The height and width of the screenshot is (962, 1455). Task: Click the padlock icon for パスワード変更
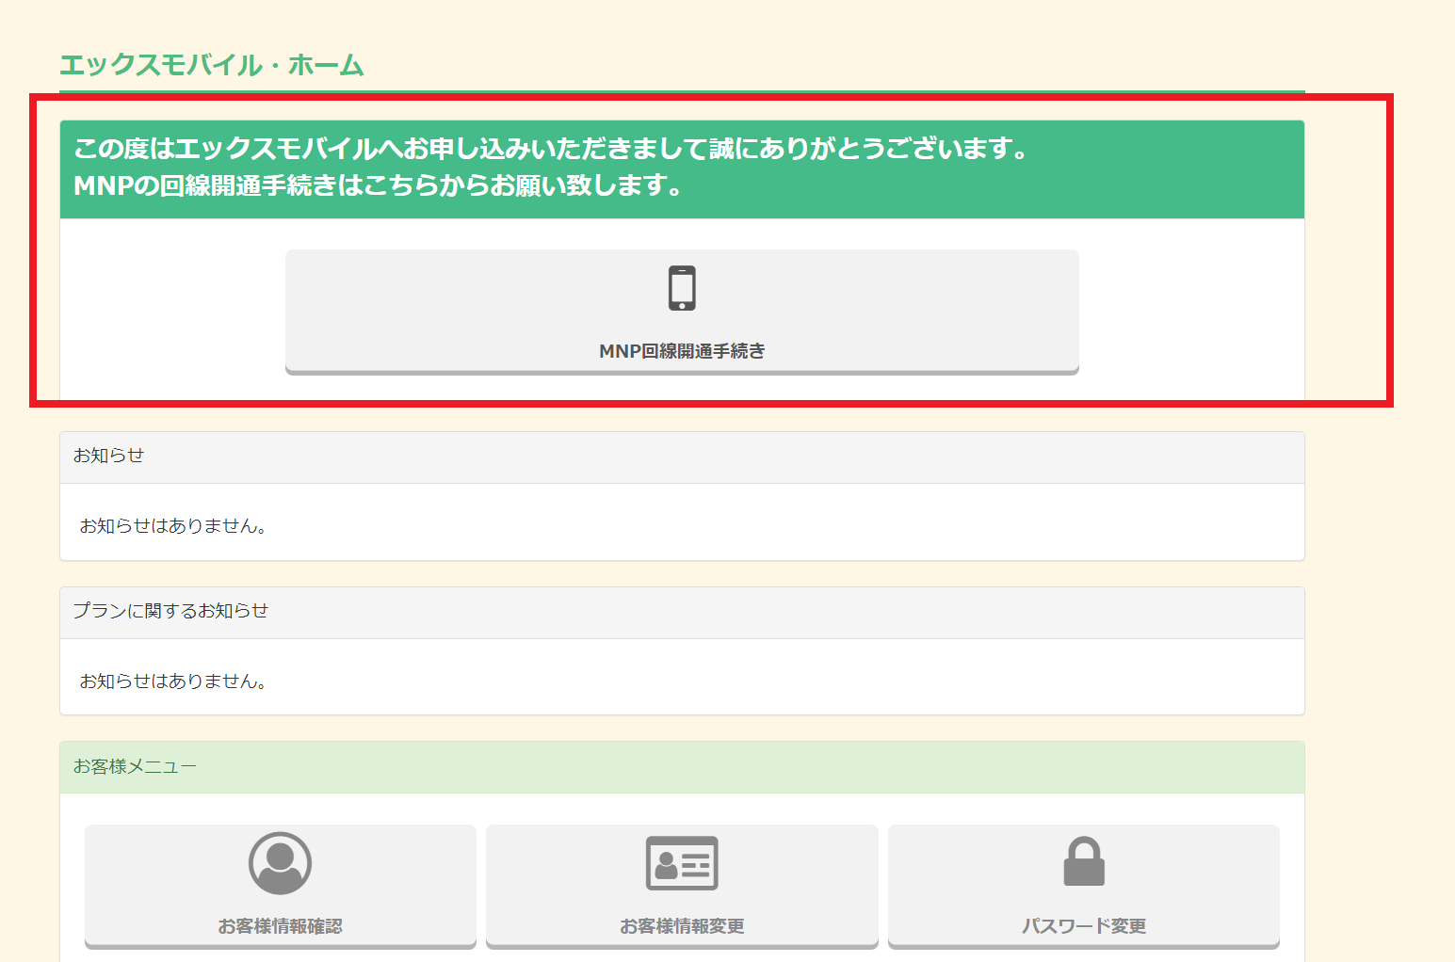click(1084, 861)
